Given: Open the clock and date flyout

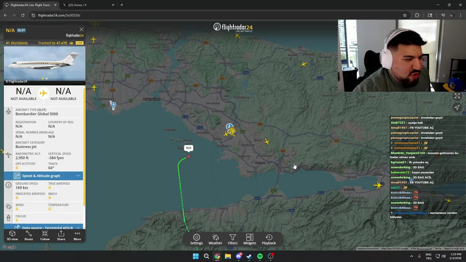Looking at the screenshot, I should pyautogui.click(x=456, y=256).
